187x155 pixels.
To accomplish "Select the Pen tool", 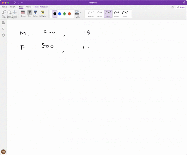I will pos(30,14).
